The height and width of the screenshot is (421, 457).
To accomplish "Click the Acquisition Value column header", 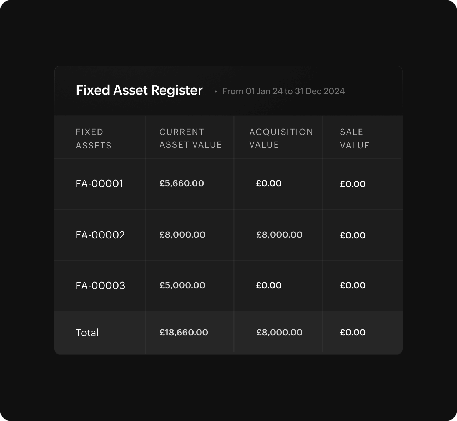I will (281, 138).
